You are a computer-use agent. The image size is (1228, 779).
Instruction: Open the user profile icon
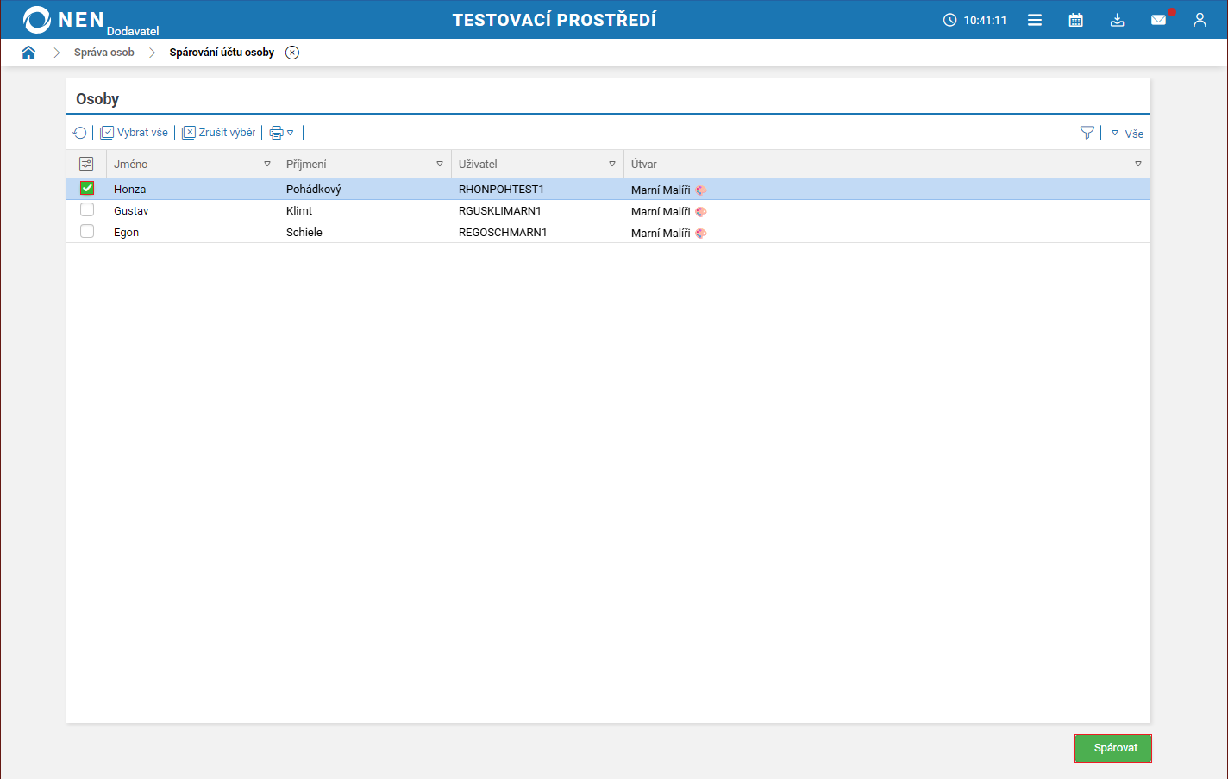1200,20
